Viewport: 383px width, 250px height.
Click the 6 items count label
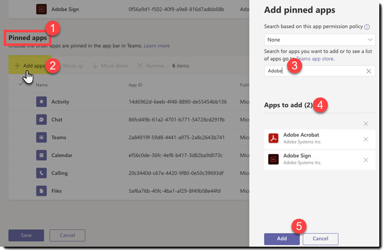pyautogui.click(x=180, y=65)
